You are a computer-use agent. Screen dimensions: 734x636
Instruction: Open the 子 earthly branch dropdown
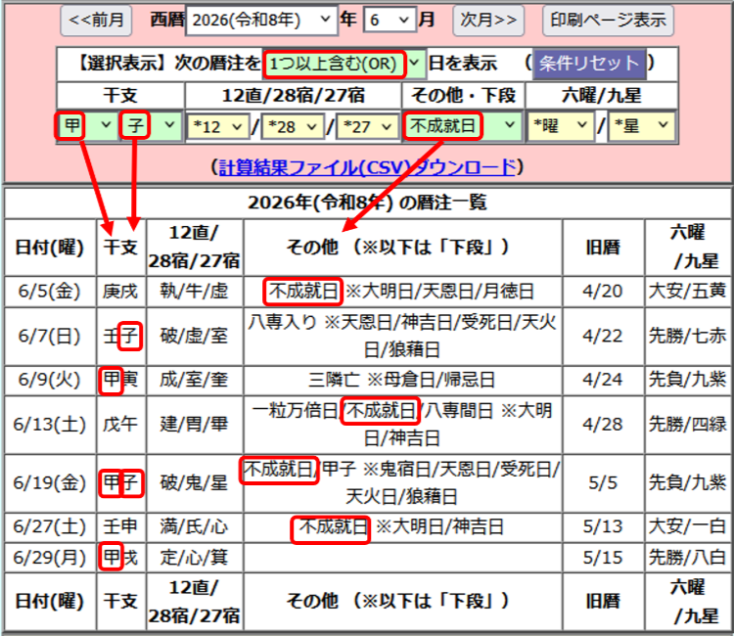click(x=151, y=125)
